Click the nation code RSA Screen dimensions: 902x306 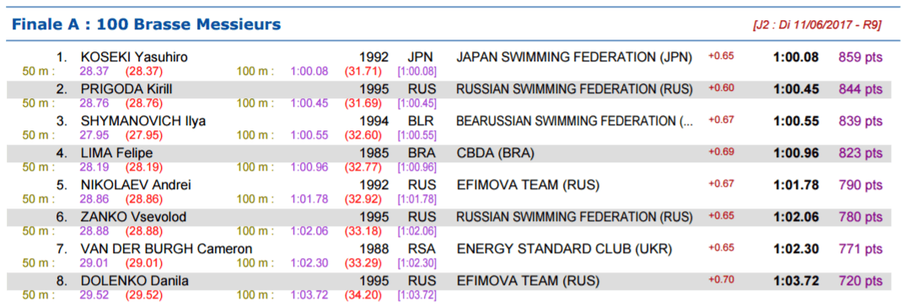421,249
